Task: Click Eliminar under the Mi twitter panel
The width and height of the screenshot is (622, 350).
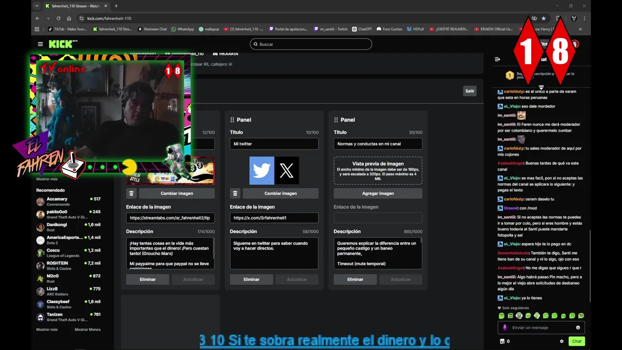Action: pos(251,280)
